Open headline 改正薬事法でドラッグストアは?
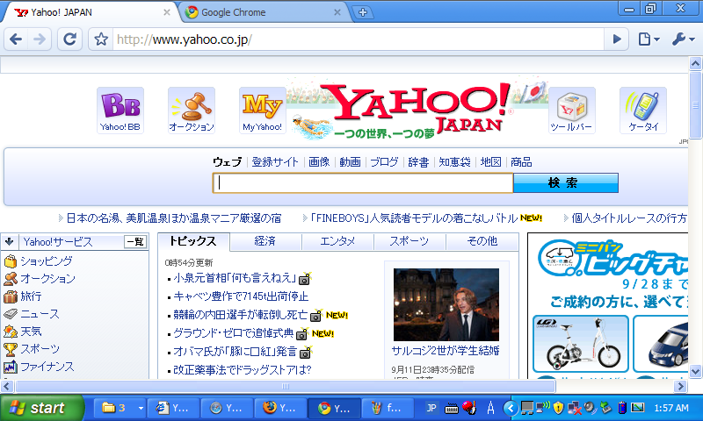This screenshot has height=421, width=703. tap(243, 370)
